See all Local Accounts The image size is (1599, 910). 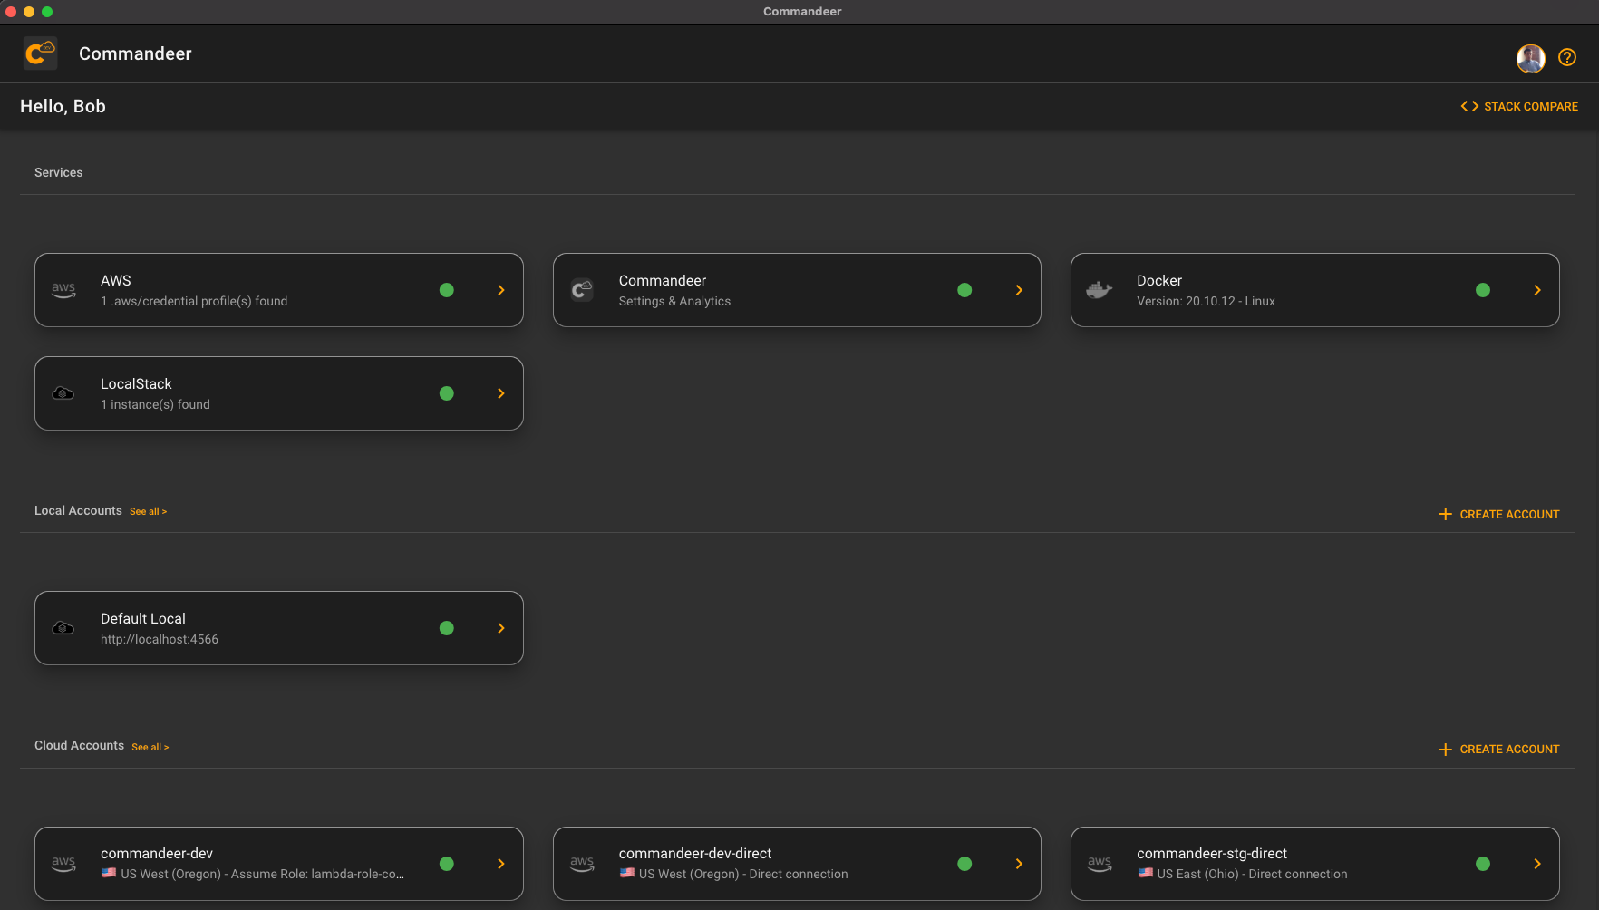[x=148, y=512]
